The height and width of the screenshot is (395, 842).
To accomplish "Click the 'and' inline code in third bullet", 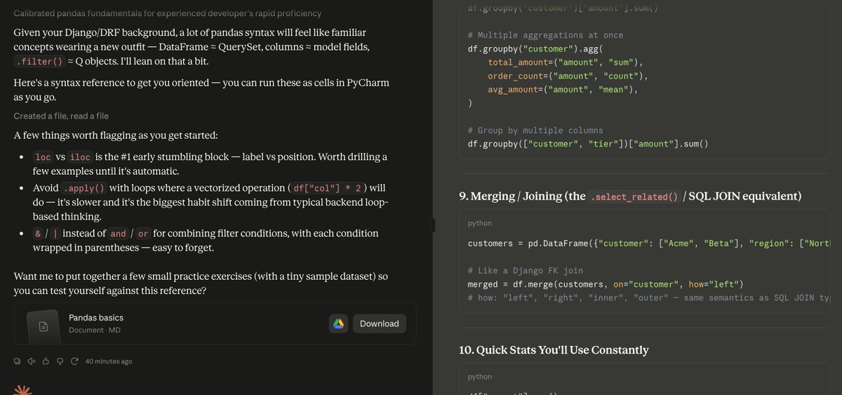I will pos(118,234).
